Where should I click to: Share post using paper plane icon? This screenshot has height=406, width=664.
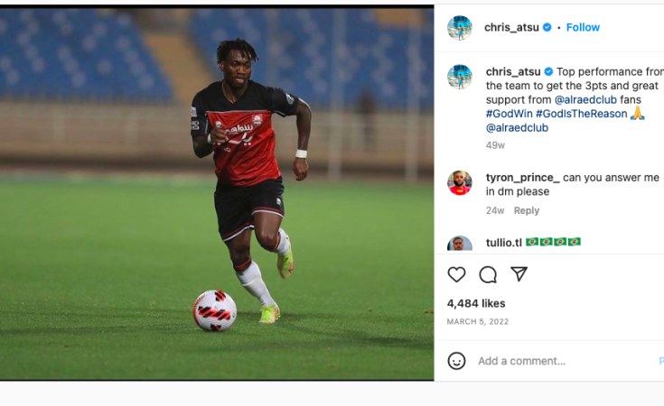coord(519,274)
